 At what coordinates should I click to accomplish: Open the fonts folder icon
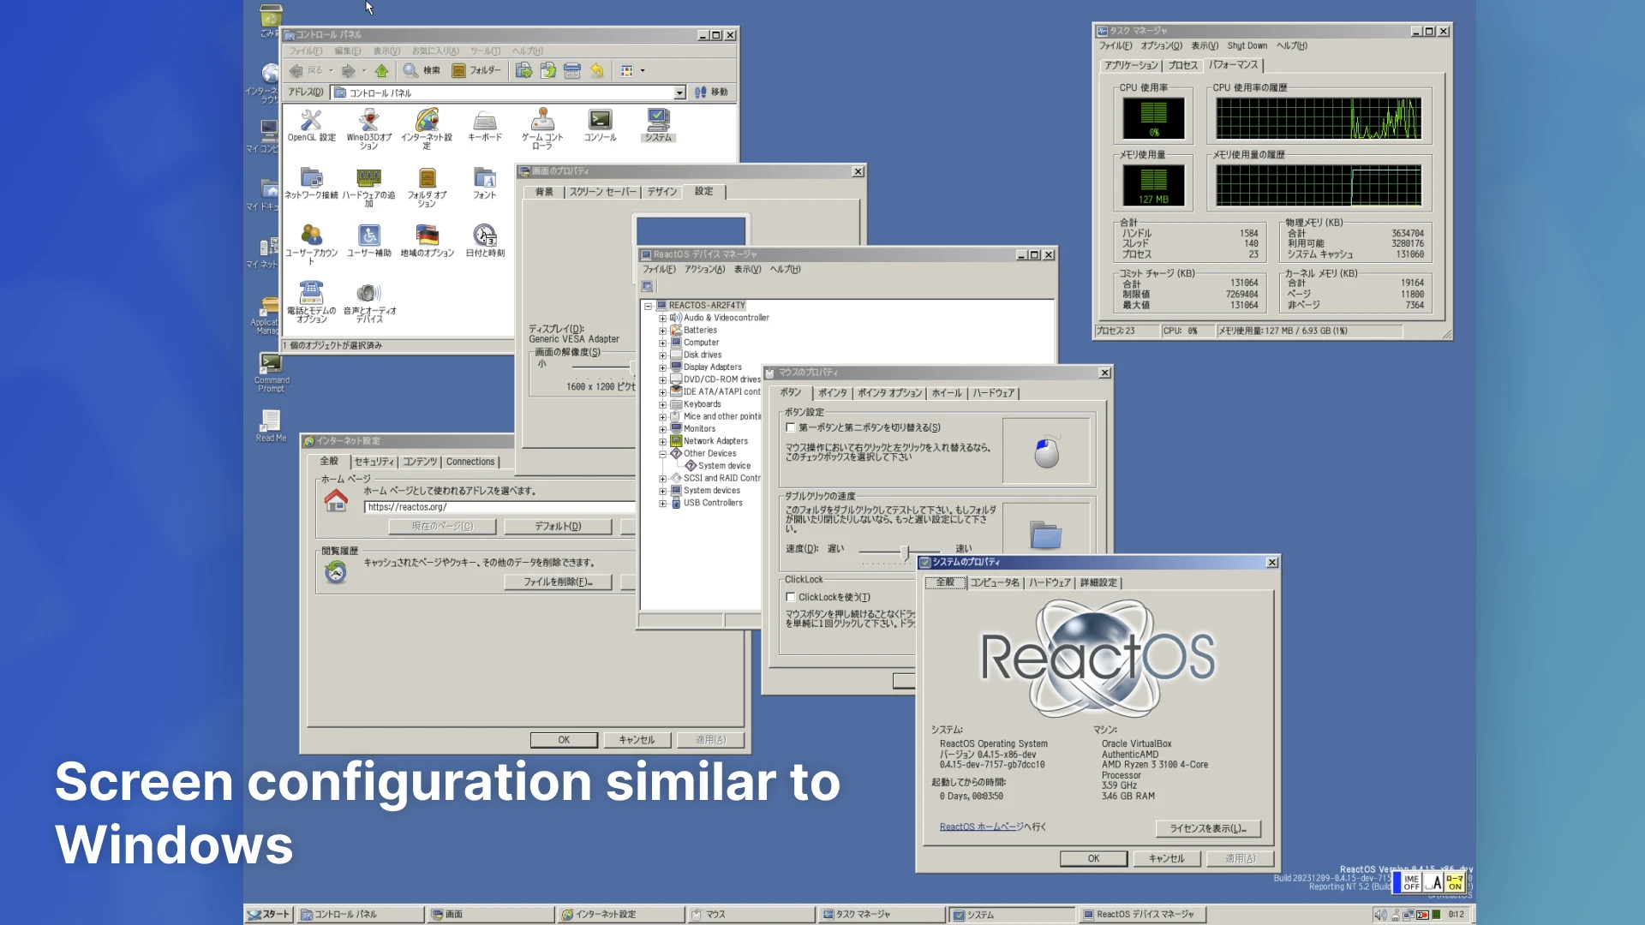(x=485, y=179)
